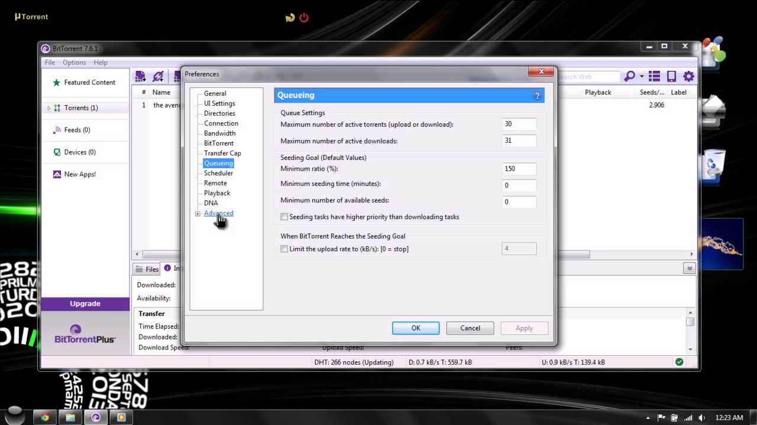Click the devices/remote icon in toolbar

click(x=671, y=76)
